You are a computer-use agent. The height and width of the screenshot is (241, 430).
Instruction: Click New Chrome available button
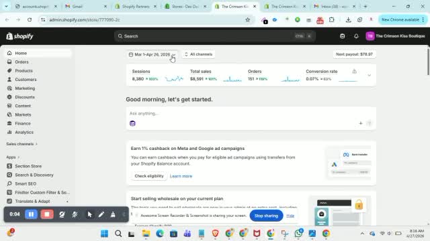402,19
